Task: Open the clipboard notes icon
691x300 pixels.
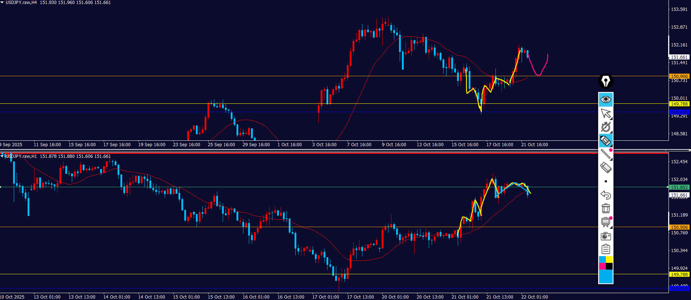Action: coord(605,249)
